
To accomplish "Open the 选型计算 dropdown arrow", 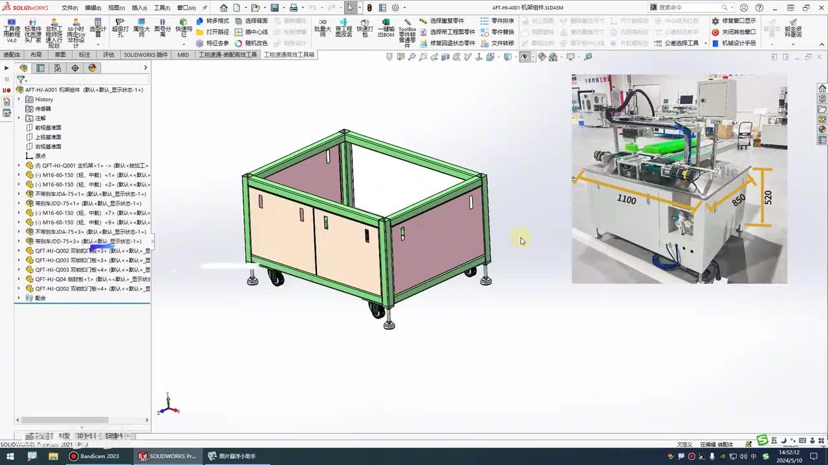I will (x=98, y=44).
